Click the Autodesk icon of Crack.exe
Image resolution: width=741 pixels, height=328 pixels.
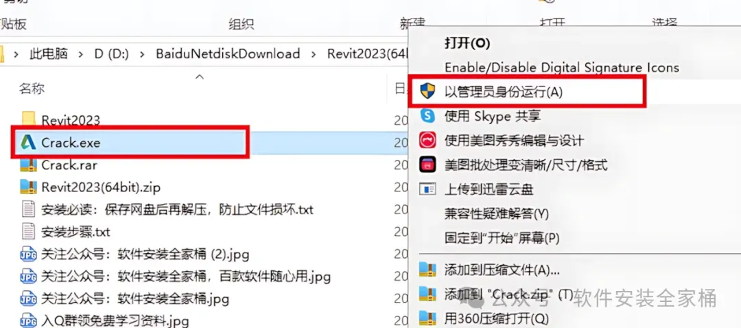click(28, 142)
